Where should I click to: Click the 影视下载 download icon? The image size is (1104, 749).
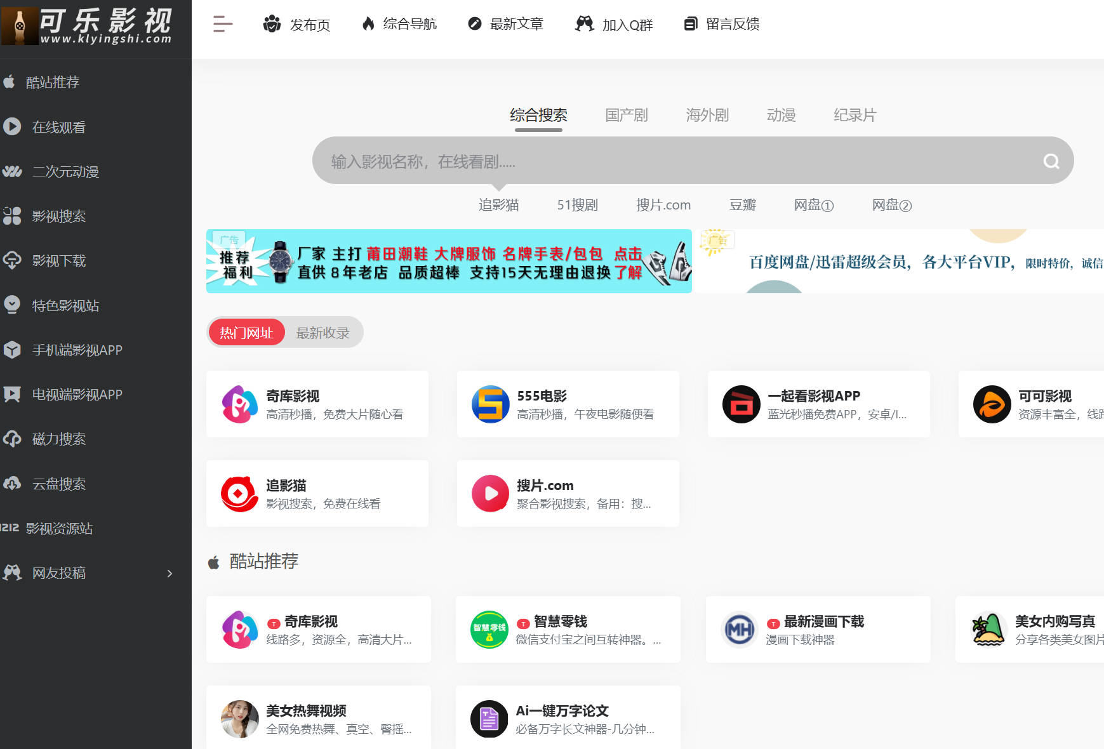13,261
